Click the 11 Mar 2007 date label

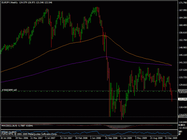(37, 138)
